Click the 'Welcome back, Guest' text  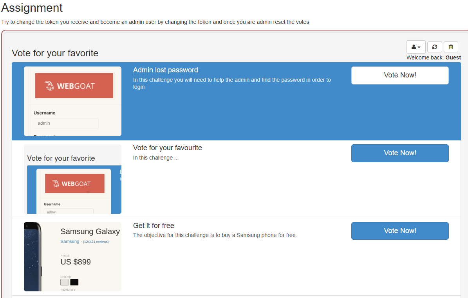pos(434,57)
